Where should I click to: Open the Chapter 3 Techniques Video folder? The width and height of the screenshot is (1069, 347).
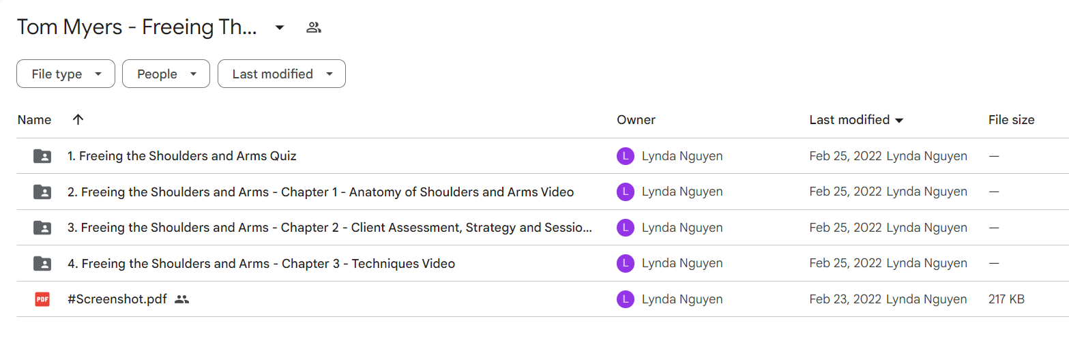coord(261,264)
